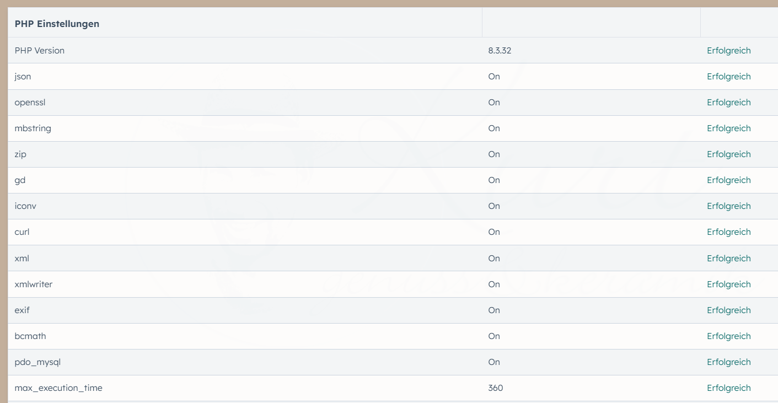Click the 360 value for max_execution_time
The image size is (778, 403).
click(x=496, y=388)
